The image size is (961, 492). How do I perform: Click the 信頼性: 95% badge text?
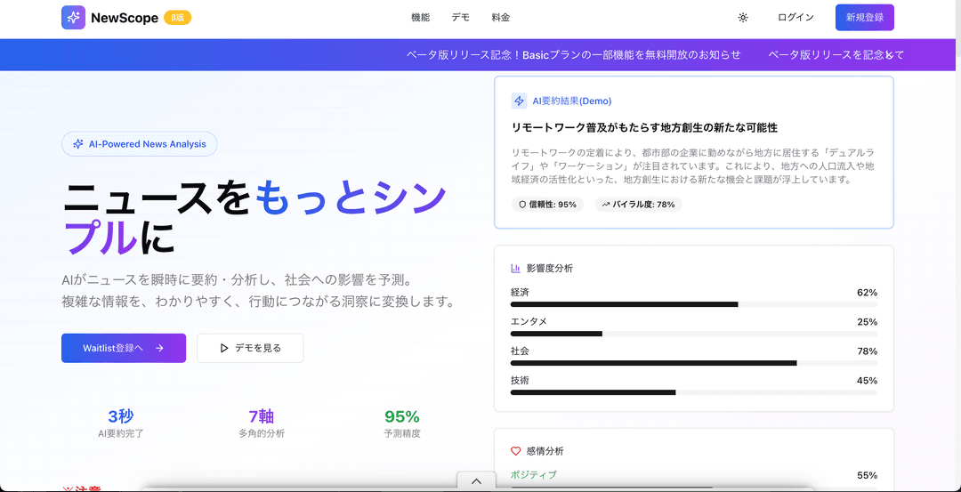[553, 205]
